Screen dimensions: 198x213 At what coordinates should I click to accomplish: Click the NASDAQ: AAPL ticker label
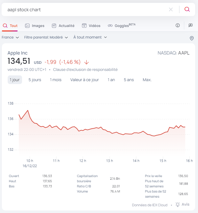(x=173, y=53)
